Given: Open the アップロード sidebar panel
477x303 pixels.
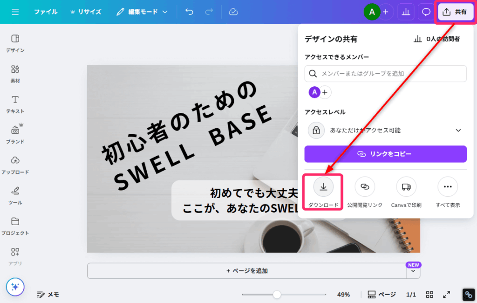Looking at the screenshot, I should click(15, 165).
